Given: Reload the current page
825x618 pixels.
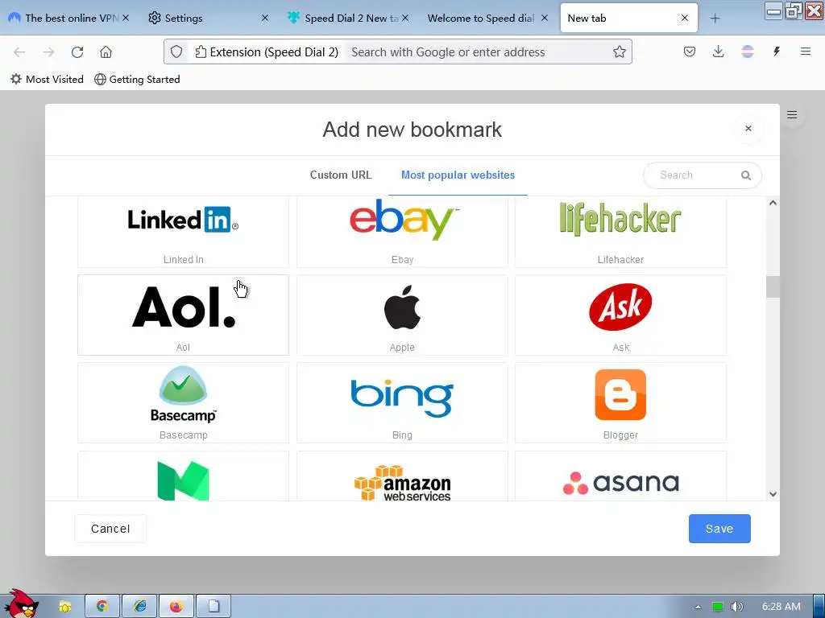Looking at the screenshot, I should tap(77, 51).
